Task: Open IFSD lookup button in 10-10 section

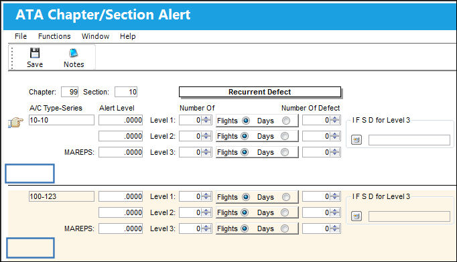Action: click(356, 140)
